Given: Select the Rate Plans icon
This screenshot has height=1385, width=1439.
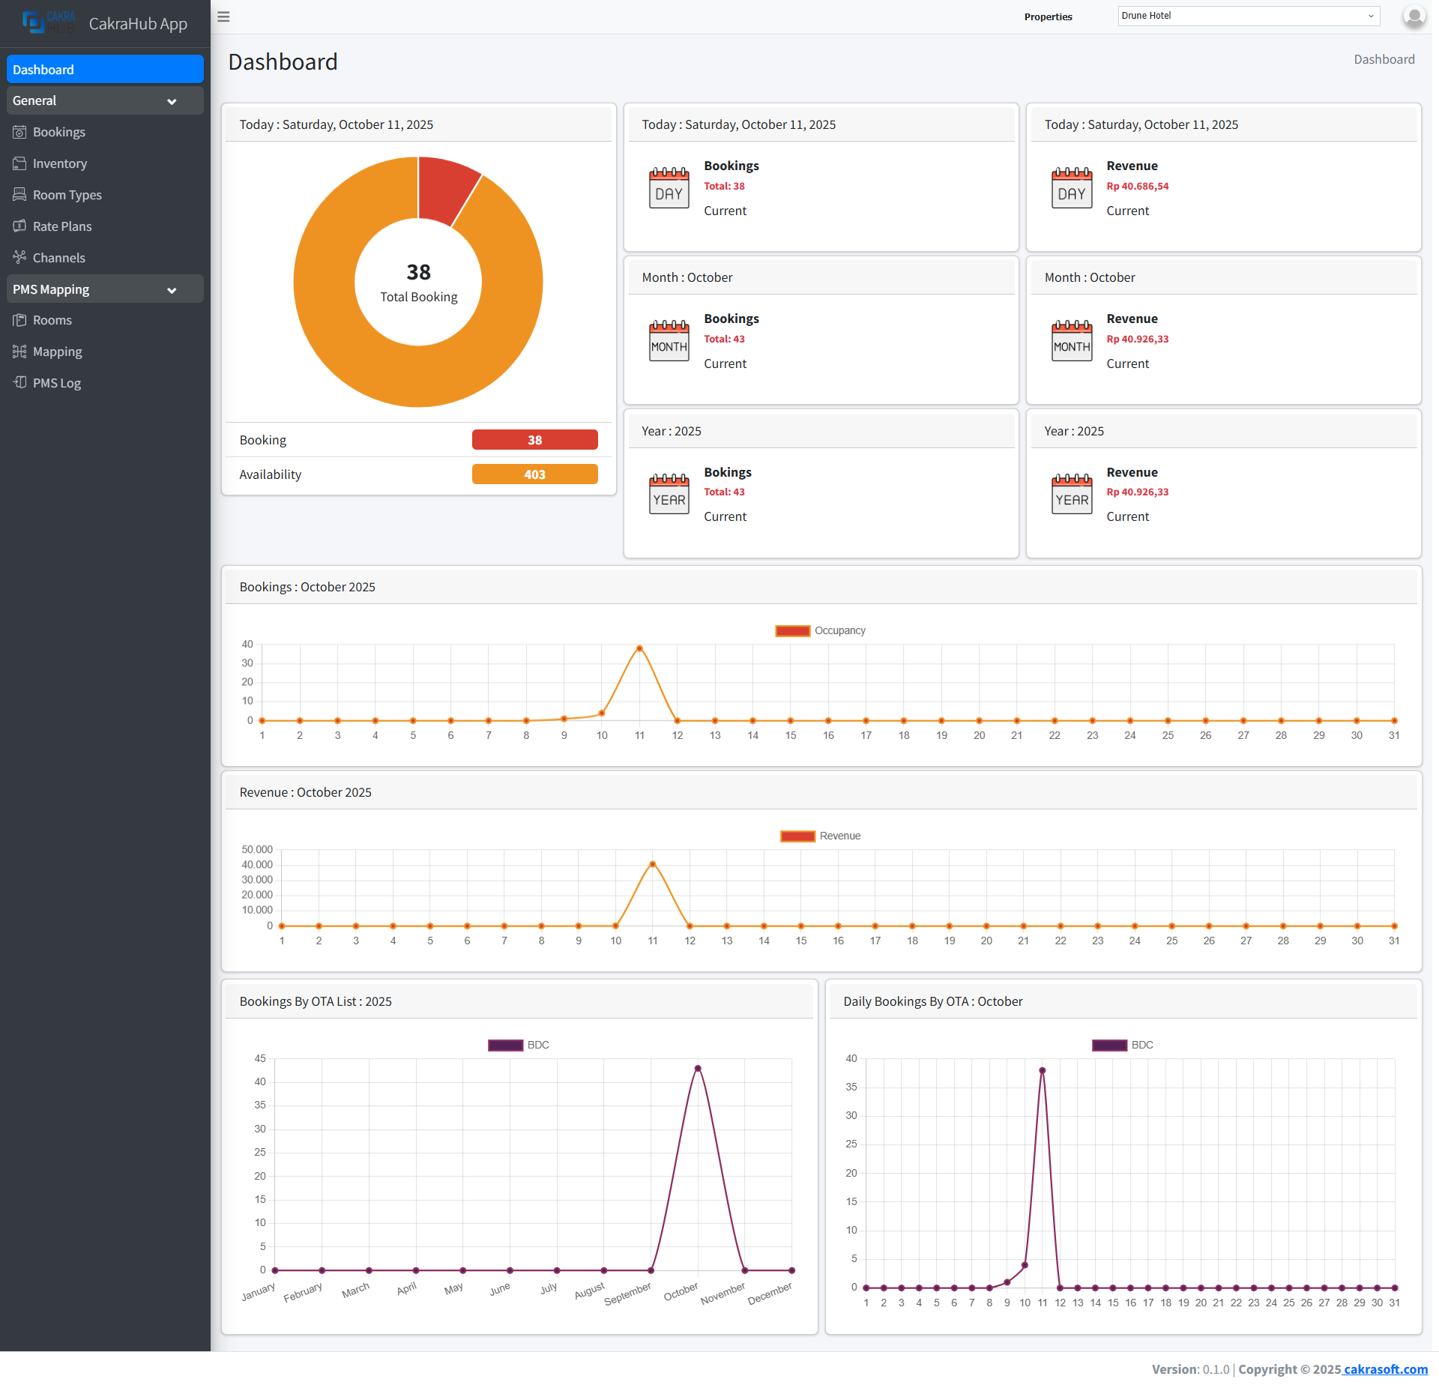Looking at the screenshot, I should tap(20, 226).
